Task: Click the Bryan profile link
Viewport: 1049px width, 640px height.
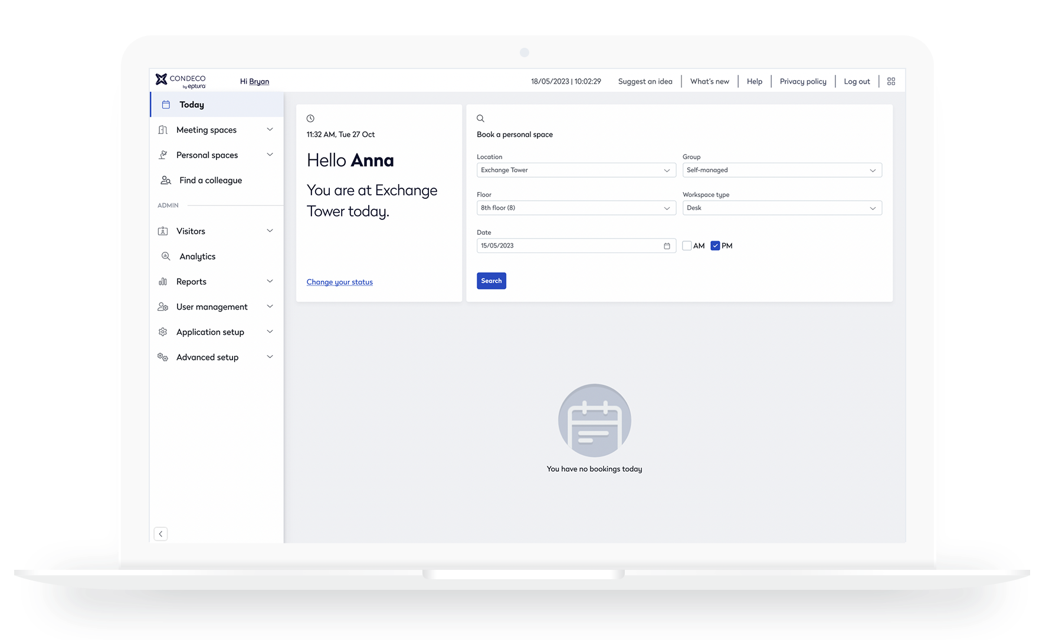Action: click(259, 81)
